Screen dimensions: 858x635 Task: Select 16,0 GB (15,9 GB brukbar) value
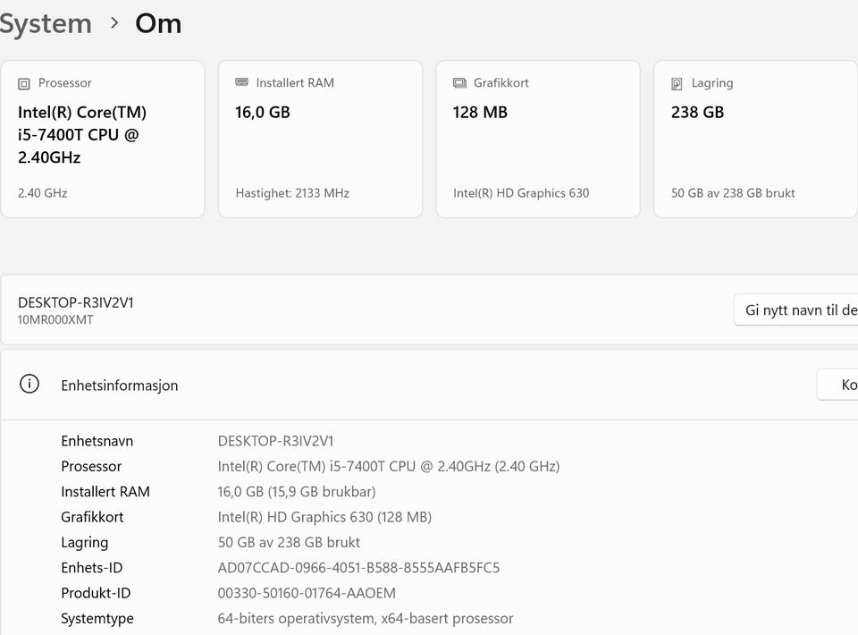coord(297,492)
